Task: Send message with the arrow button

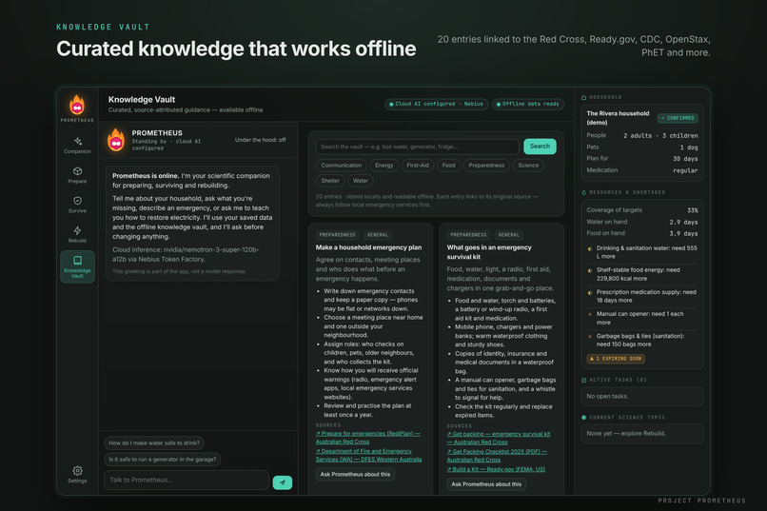Action: [x=283, y=482]
